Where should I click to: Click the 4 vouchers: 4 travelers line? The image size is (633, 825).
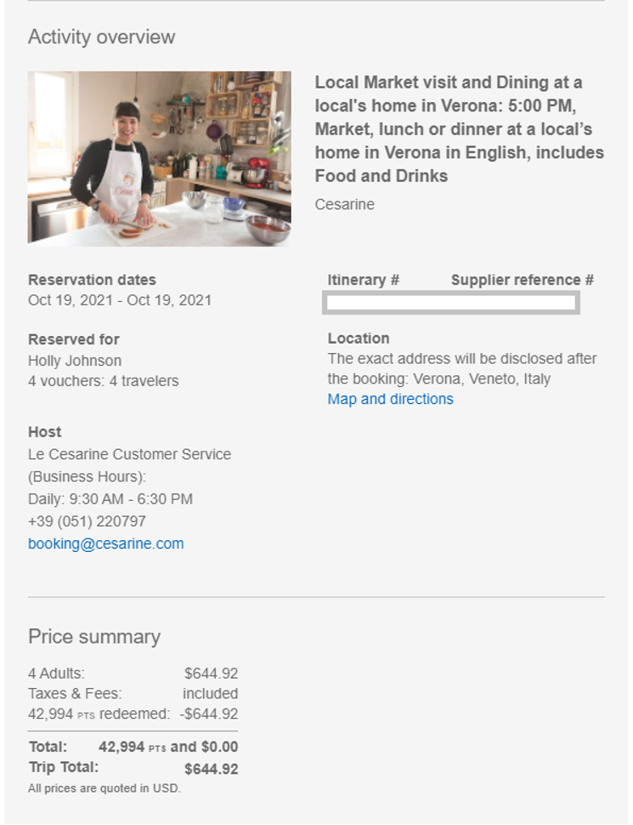[x=103, y=381]
